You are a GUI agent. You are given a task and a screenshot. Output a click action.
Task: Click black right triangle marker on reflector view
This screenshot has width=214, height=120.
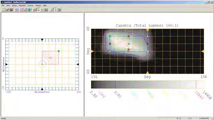coord(78,64)
